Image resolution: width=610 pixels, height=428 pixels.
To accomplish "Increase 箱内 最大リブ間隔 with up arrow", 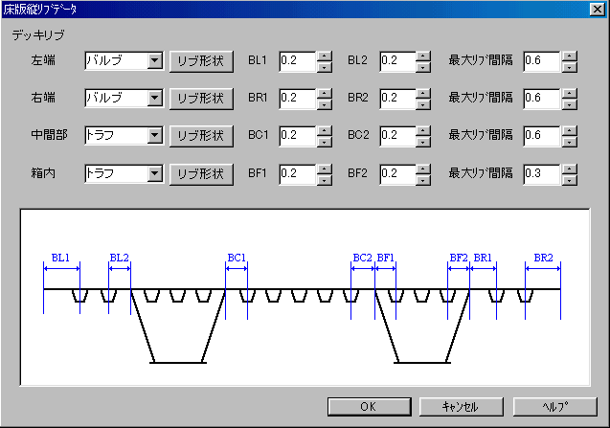I will [570, 169].
